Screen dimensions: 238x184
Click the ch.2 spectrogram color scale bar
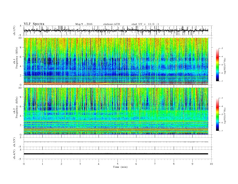[x=217, y=114]
